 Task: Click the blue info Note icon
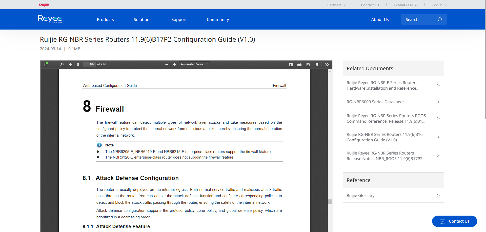[99, 145]
